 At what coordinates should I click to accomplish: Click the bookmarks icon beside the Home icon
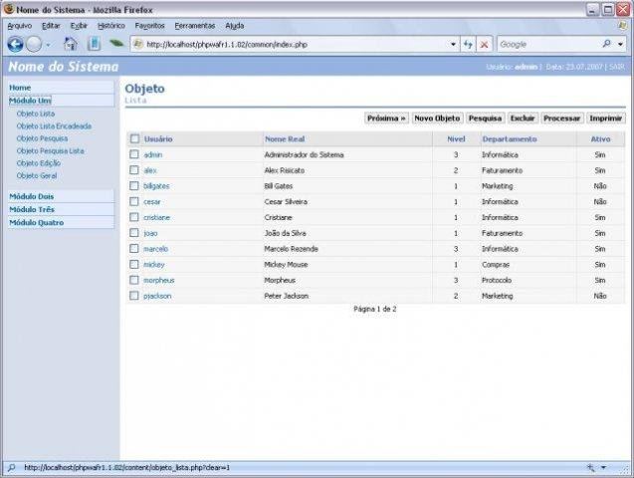94,43
